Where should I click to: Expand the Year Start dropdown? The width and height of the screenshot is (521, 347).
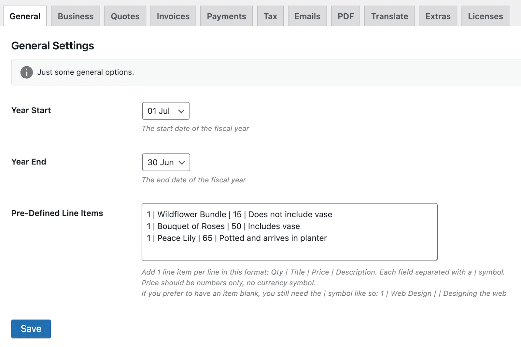pos(166,111)
